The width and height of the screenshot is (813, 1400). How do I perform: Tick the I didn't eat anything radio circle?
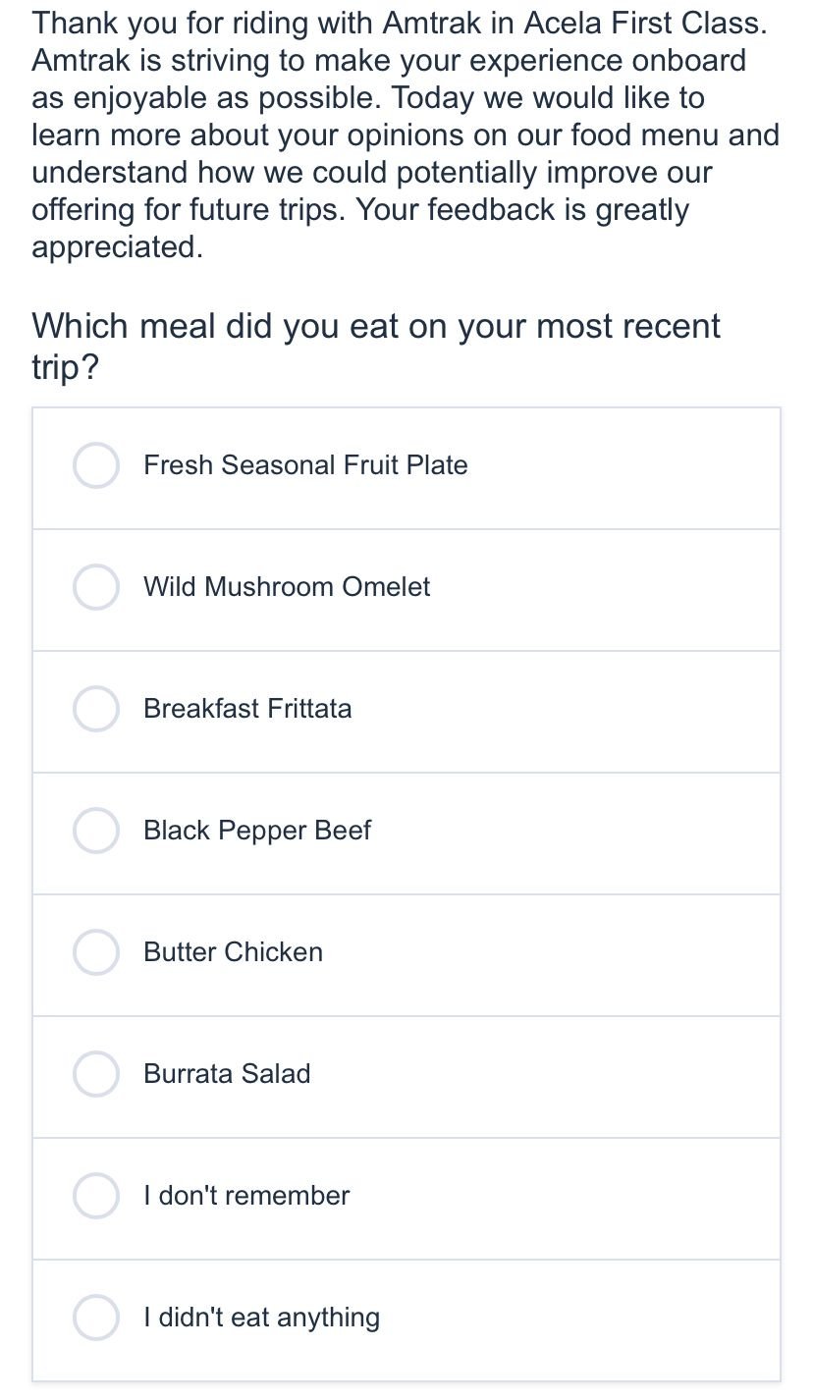[96, 1318]
